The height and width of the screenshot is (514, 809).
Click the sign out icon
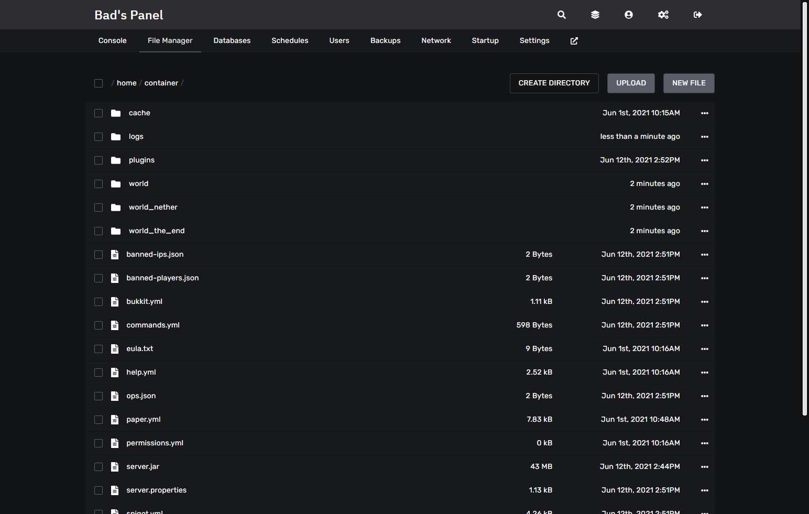[697, 15]
